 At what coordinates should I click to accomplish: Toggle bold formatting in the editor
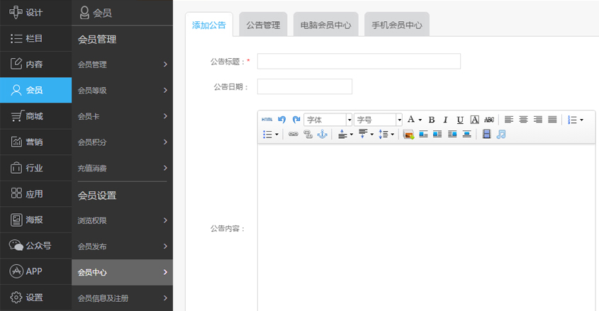432,120
